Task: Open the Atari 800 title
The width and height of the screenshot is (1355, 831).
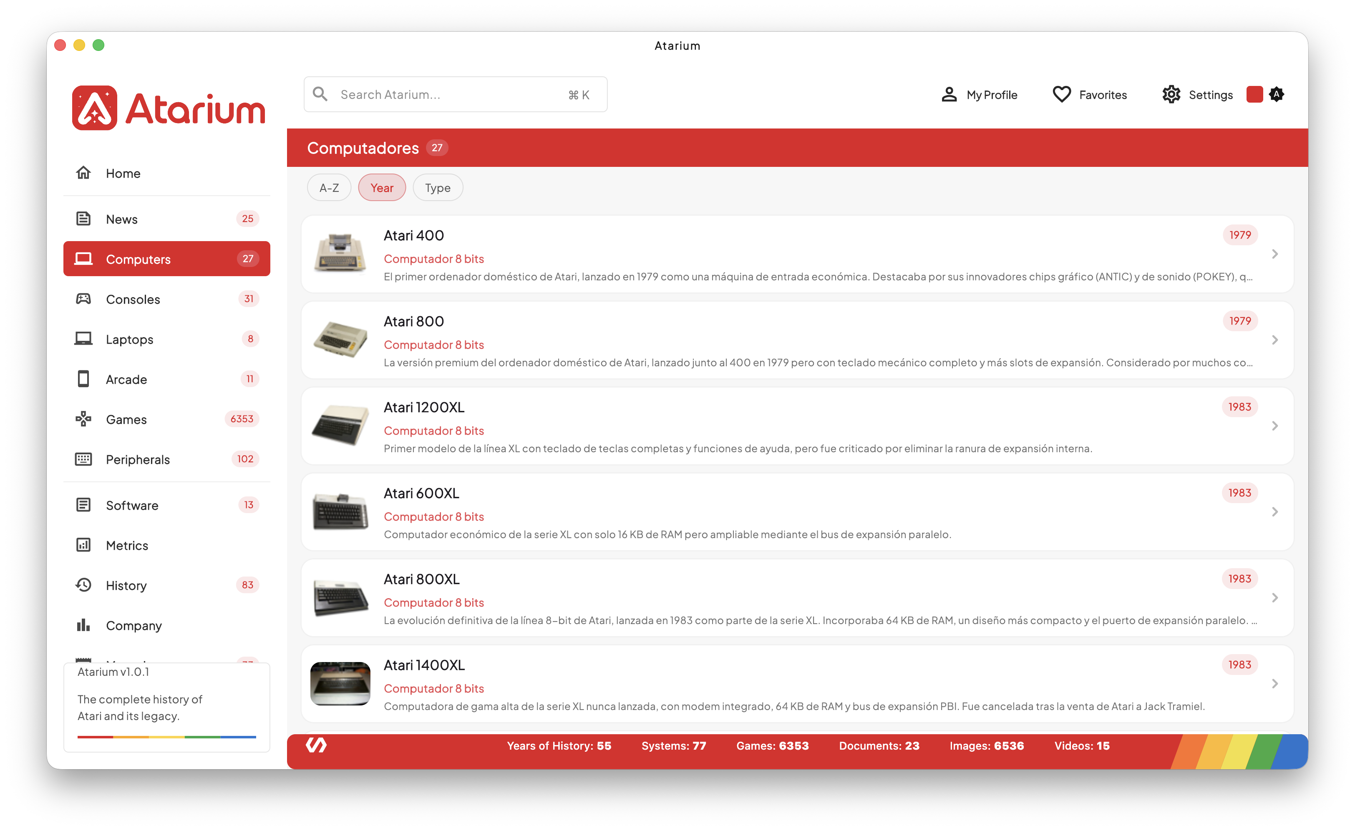Action: [413, 321]
